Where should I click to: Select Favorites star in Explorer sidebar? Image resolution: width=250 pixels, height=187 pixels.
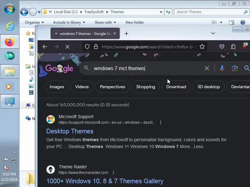28,33
